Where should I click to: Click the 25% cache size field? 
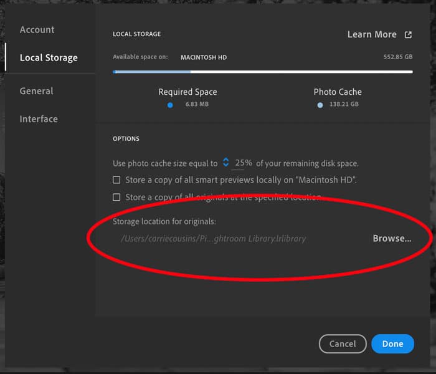[243, 163]
